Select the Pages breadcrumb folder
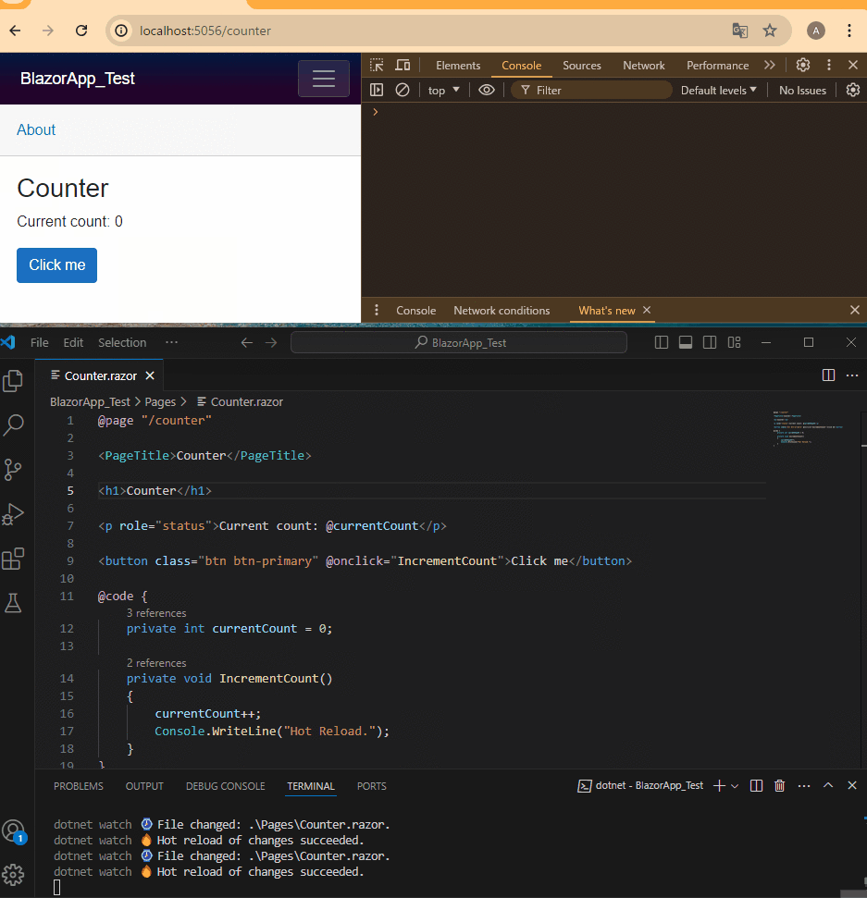 [x=160, y=402]
